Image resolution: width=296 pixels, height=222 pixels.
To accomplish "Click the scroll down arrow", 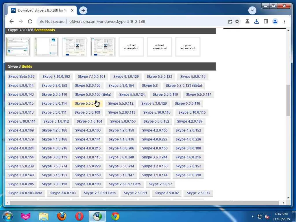I will [288, 198].
